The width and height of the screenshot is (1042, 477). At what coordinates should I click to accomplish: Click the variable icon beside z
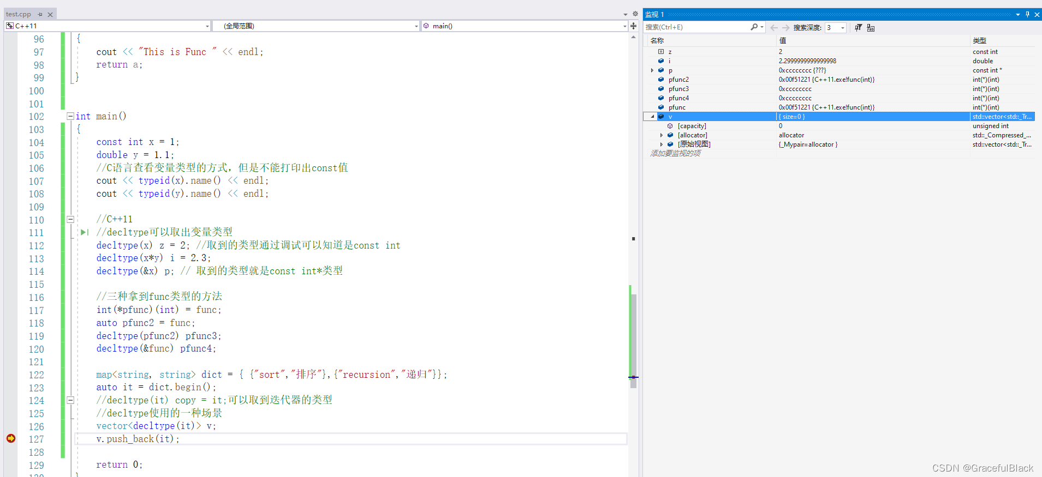(661, 52)
